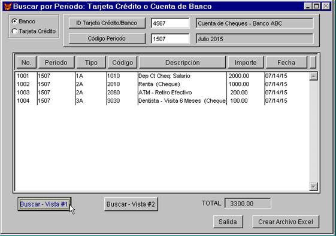Click the ID field containing 4567
The height and width of the screenshot is (236, 336).
pos(170,23)
